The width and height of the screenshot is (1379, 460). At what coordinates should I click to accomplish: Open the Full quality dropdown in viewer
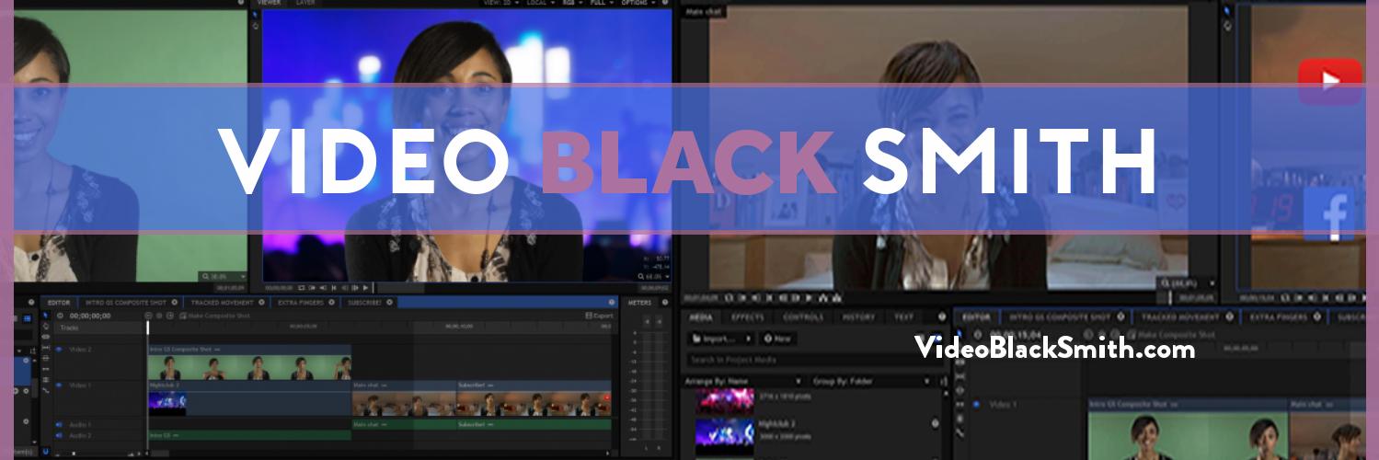(603, 3)
